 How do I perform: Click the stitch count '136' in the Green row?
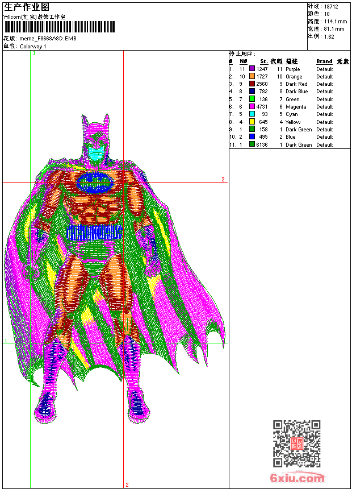point(263,99)
